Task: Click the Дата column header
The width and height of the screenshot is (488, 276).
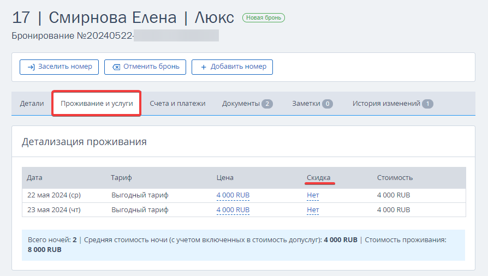Action: pos(34,178)
